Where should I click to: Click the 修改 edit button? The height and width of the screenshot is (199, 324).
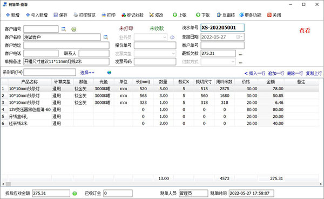coord(156,15)
